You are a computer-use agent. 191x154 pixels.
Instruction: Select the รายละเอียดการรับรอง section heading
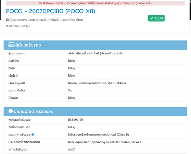pyautogui.click(x=34, y=111)
